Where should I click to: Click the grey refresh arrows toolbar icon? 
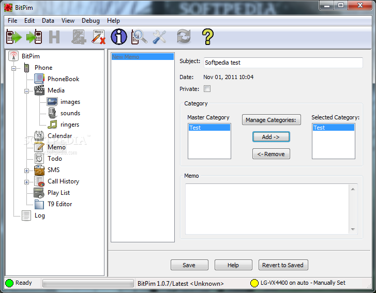[x=184, y=36]
